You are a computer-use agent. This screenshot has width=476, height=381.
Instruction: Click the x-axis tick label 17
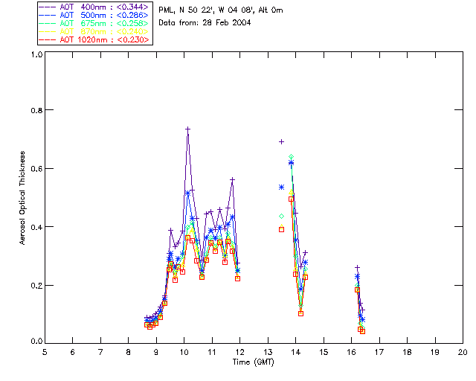coord(379,352)
